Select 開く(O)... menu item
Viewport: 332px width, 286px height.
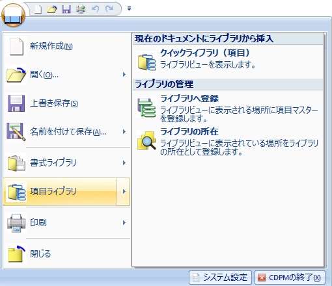(x=66, y=75)
